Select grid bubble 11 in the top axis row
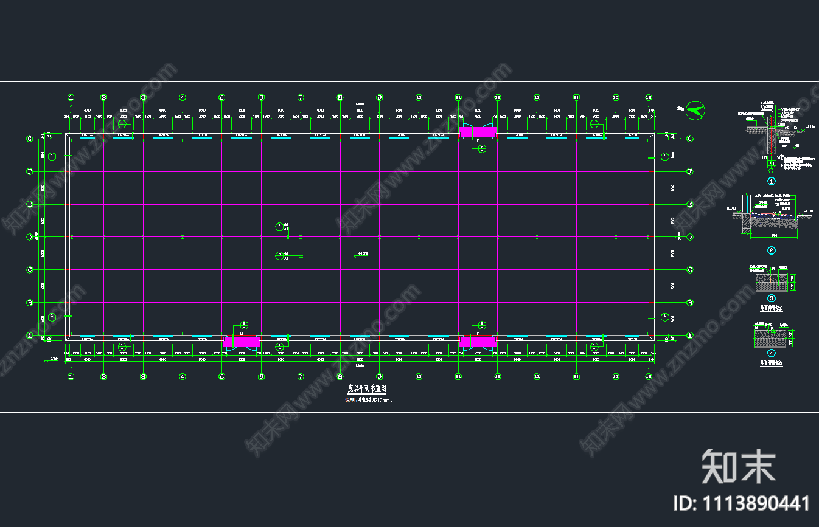This screenshot has width=819, height=527. (458, 97)
